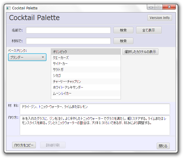Select サイド・カー in the cocktail list
The image size is (183, 158).
pyautogui.click(x=86, y=64)
